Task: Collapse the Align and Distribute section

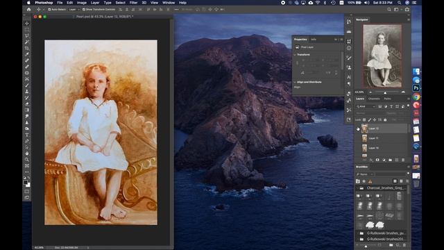Action: (295, 82)
